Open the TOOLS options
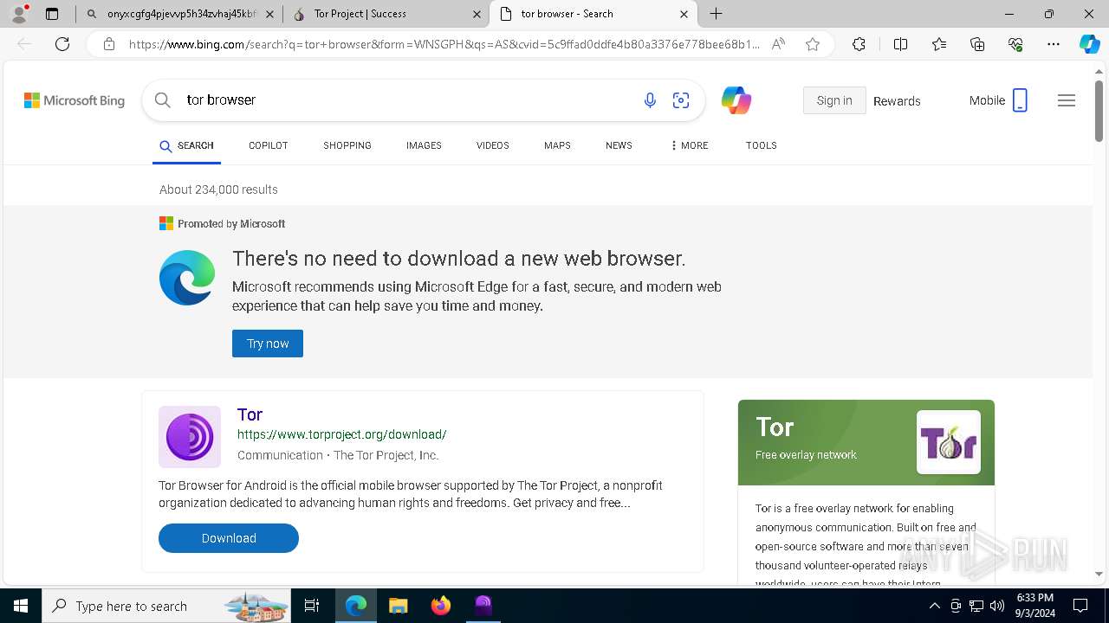This screenshot has width=1109, height=623. click(761, 145)
